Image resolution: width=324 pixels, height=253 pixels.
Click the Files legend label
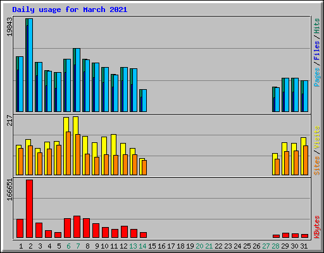point(317,51)
